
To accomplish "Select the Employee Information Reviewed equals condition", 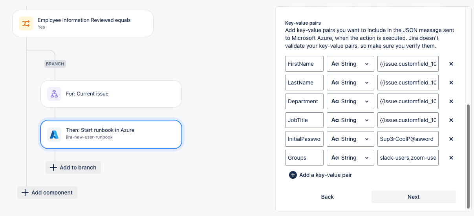I will (83, 23).
